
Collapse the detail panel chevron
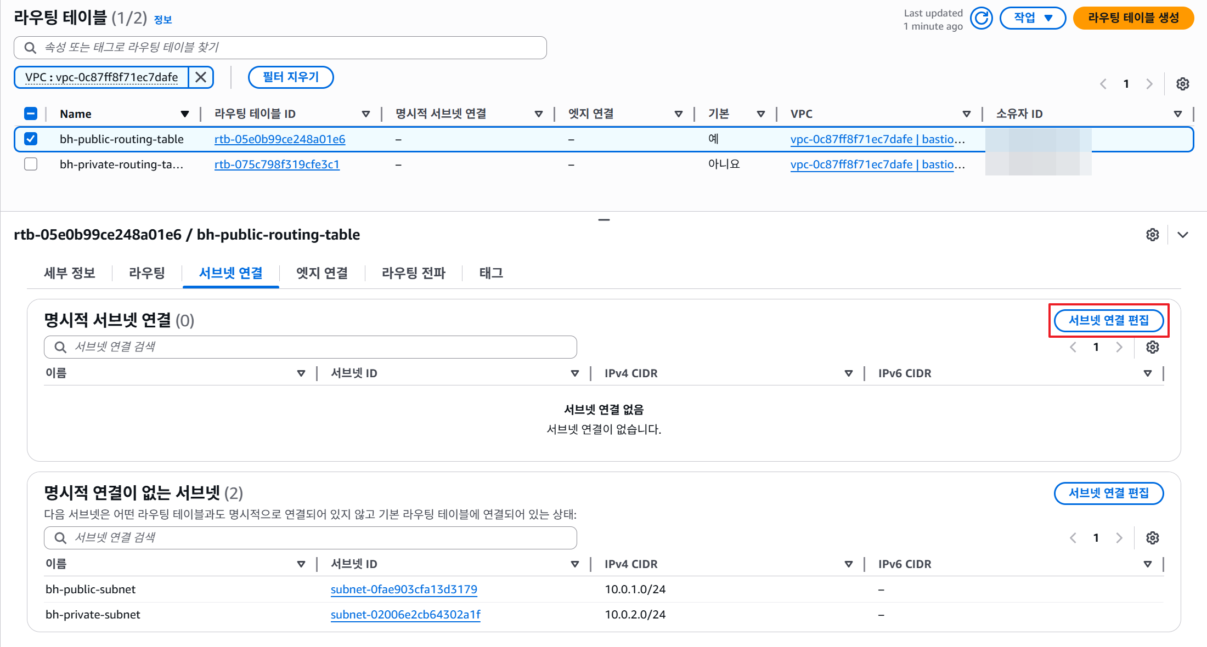click(1183, 235)
